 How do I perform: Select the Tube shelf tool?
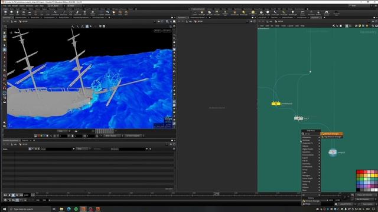pyautogui.click(x=17, y=12)
